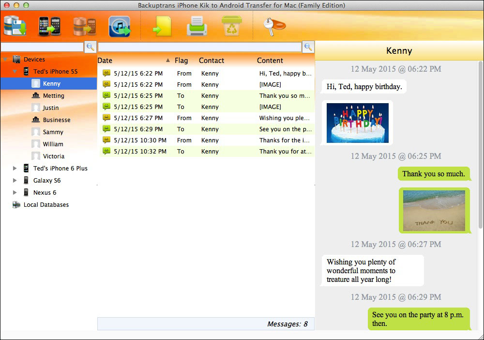The image size is (484, 340).
Task: Click the backup database toolbar icon
Action: coord(15,26)
